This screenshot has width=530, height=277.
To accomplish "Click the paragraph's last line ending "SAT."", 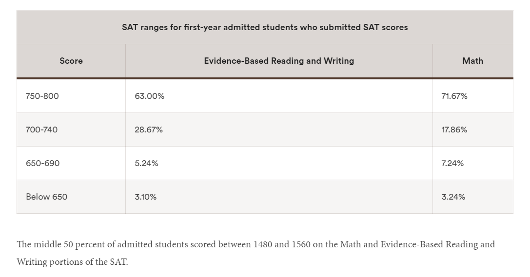I will coord(72,262).
